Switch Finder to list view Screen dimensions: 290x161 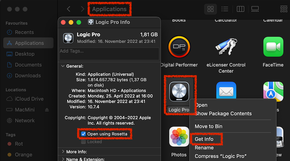click(225, 9)
